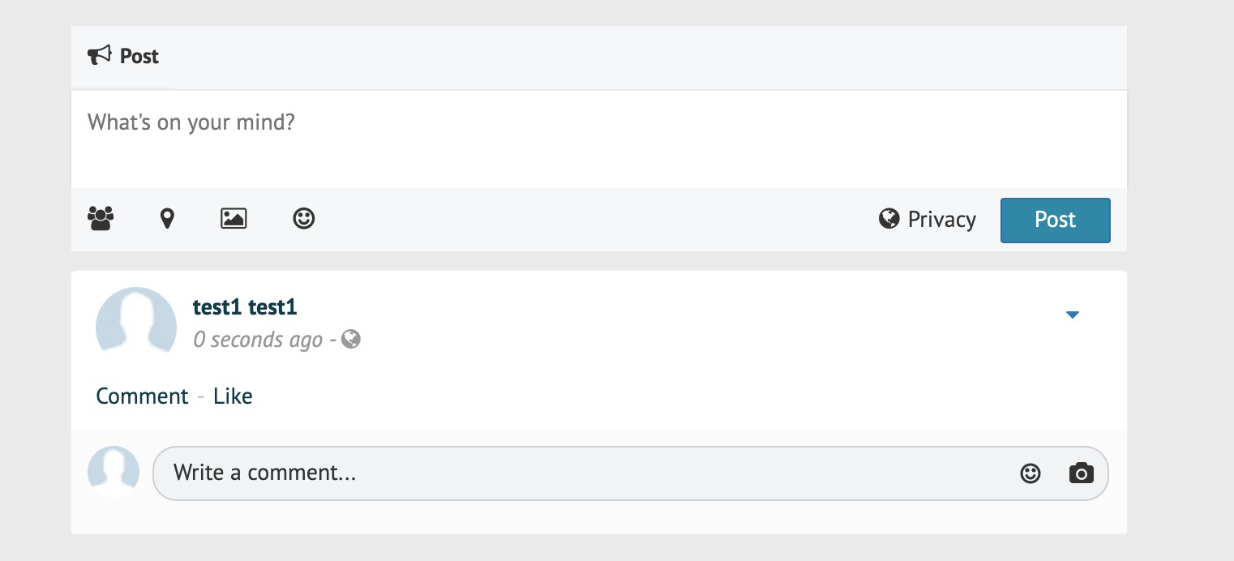Select the Post tab label
This screenshot has height=561, width=1234.
click(139, 57)
